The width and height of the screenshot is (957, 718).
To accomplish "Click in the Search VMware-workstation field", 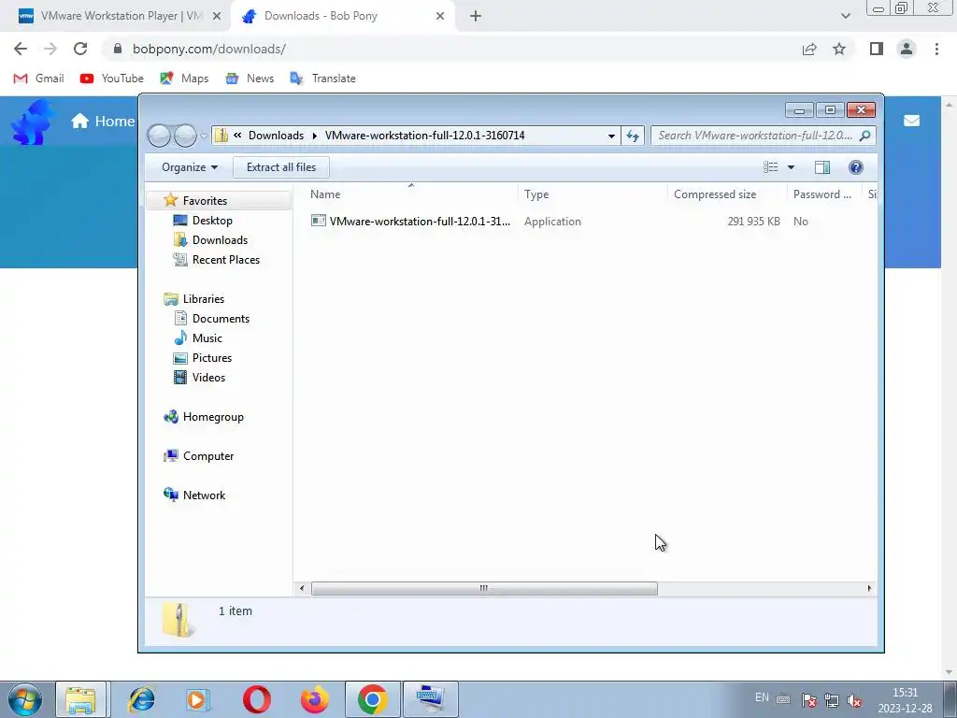I will tap(754, 136).
